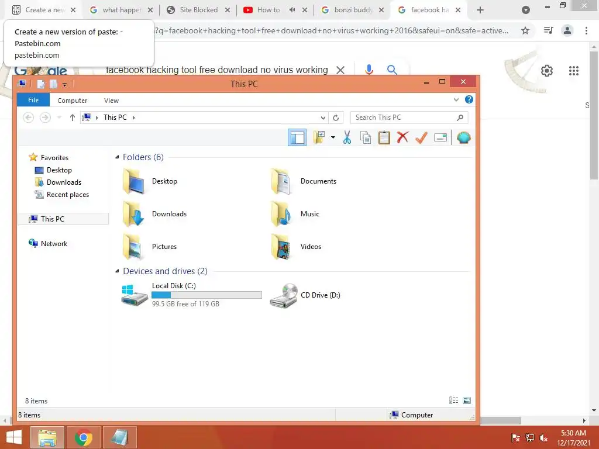This screenshot has width=599, height=449.
Task: Expand the This PC breadcrumb arrow
Action: coord(134,118)
